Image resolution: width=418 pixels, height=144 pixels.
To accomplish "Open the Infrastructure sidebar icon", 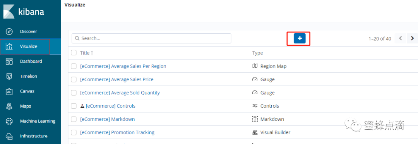I will pyautogui.click(x=9, y=136).
